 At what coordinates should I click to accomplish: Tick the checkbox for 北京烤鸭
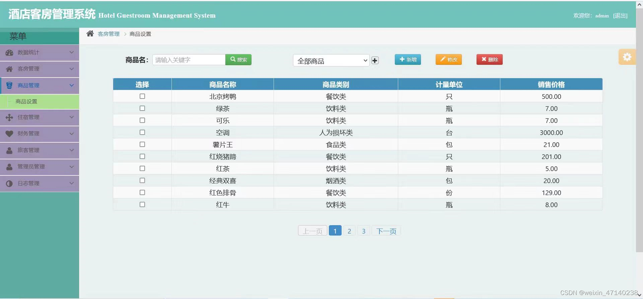pyautogui.click(x=142, y=96)
